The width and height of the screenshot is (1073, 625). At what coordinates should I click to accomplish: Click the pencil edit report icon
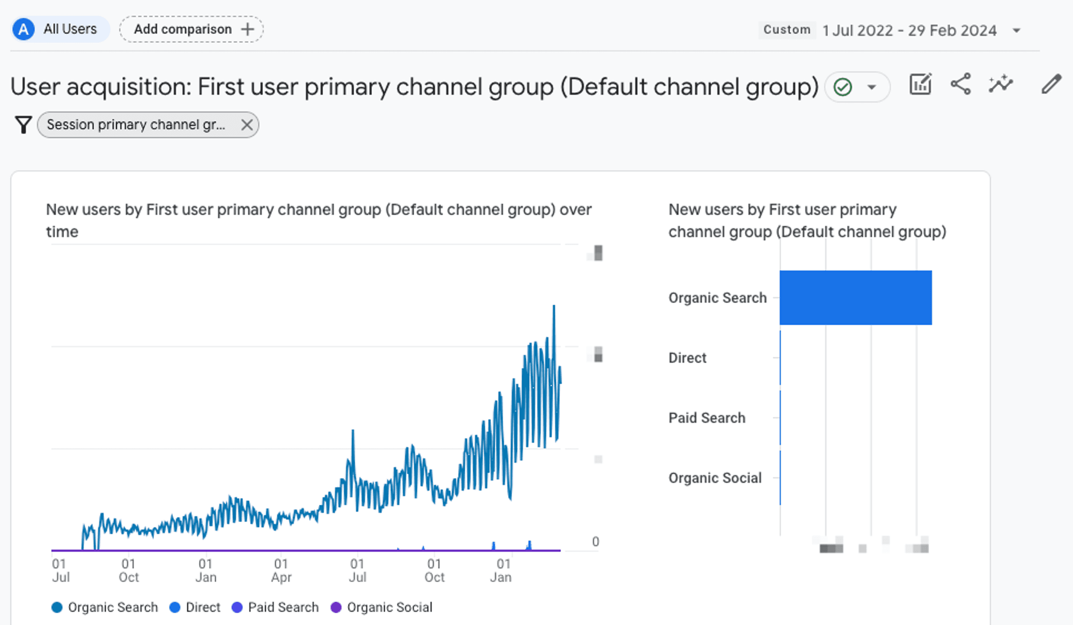1051,84
